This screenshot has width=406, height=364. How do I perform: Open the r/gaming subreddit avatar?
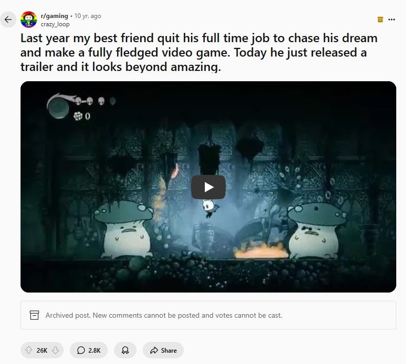[29, 20]
